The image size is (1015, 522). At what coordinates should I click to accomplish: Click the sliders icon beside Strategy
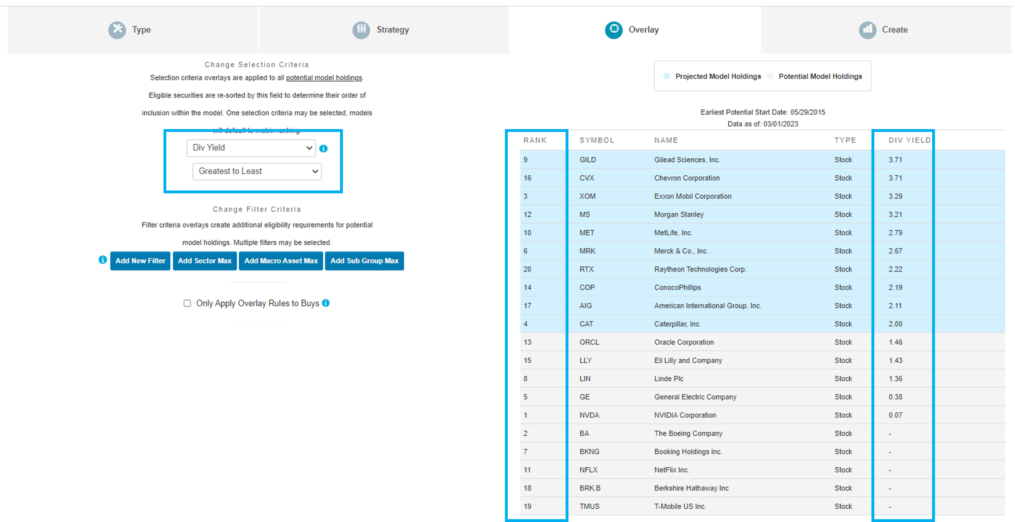point(361,30)
